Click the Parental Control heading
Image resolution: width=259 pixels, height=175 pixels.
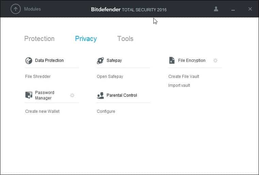(122, 95)
